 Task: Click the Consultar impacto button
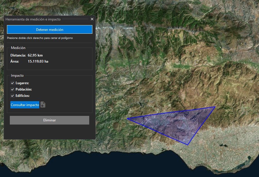pos(25,105)
